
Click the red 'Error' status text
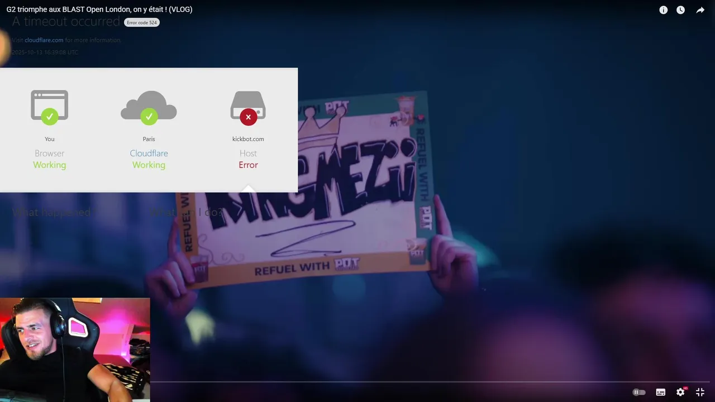[x=248, y=165]
